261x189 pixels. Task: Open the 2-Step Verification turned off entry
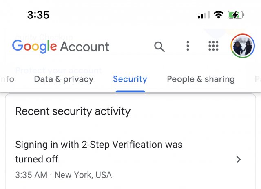click(99, 151)
